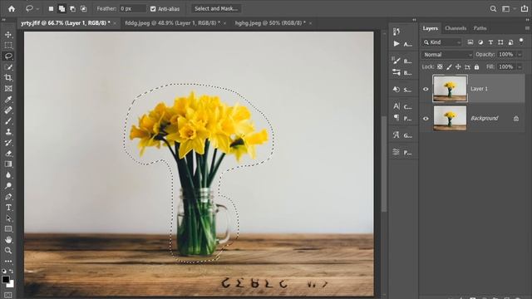Viewport: 532px width, 299px height.
Task: Filter layers by adjustment layers
Action: pos(480,42)
